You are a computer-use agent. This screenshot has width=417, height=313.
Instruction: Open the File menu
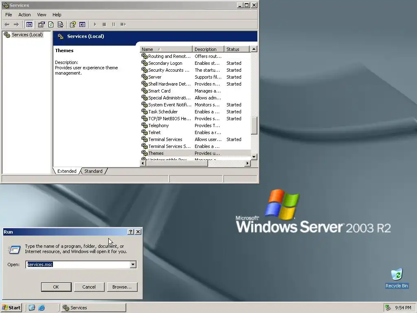pos(9,15)
